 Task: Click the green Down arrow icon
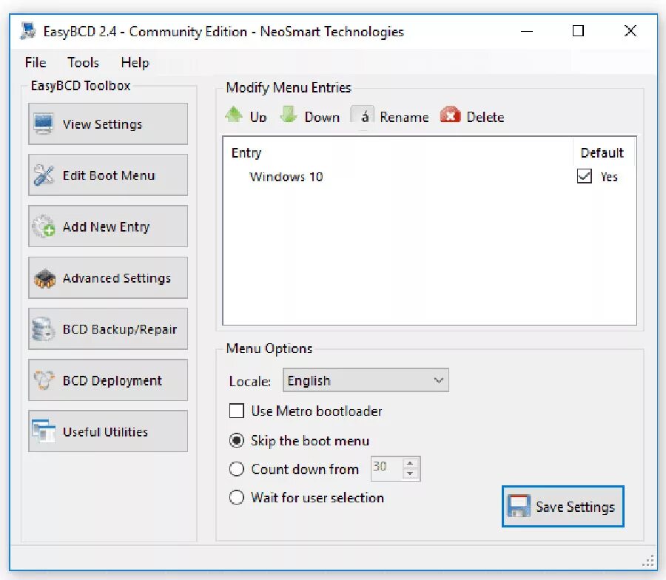289,115
